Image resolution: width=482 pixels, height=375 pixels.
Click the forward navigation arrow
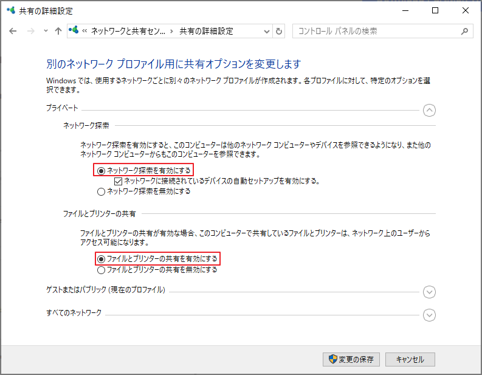31,31
